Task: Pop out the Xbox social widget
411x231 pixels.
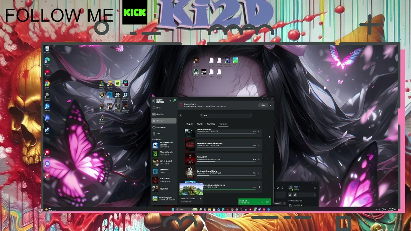Action: point(314,188)
